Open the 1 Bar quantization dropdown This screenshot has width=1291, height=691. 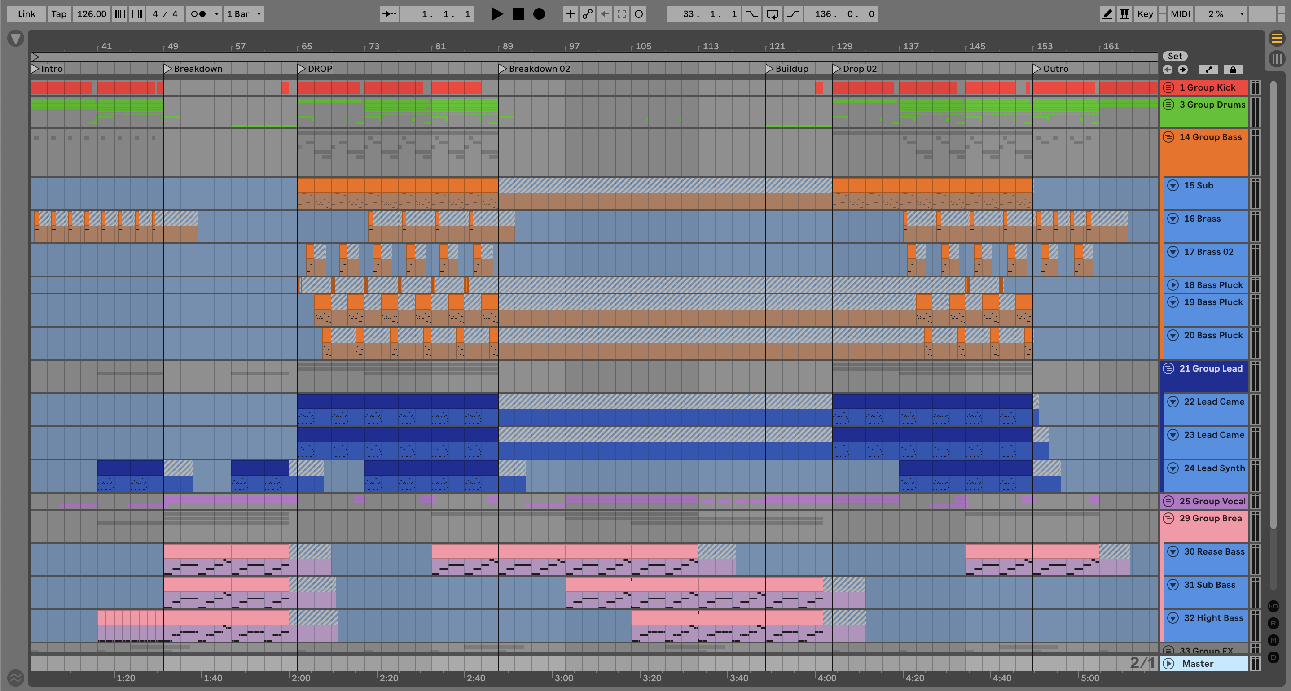244,14
